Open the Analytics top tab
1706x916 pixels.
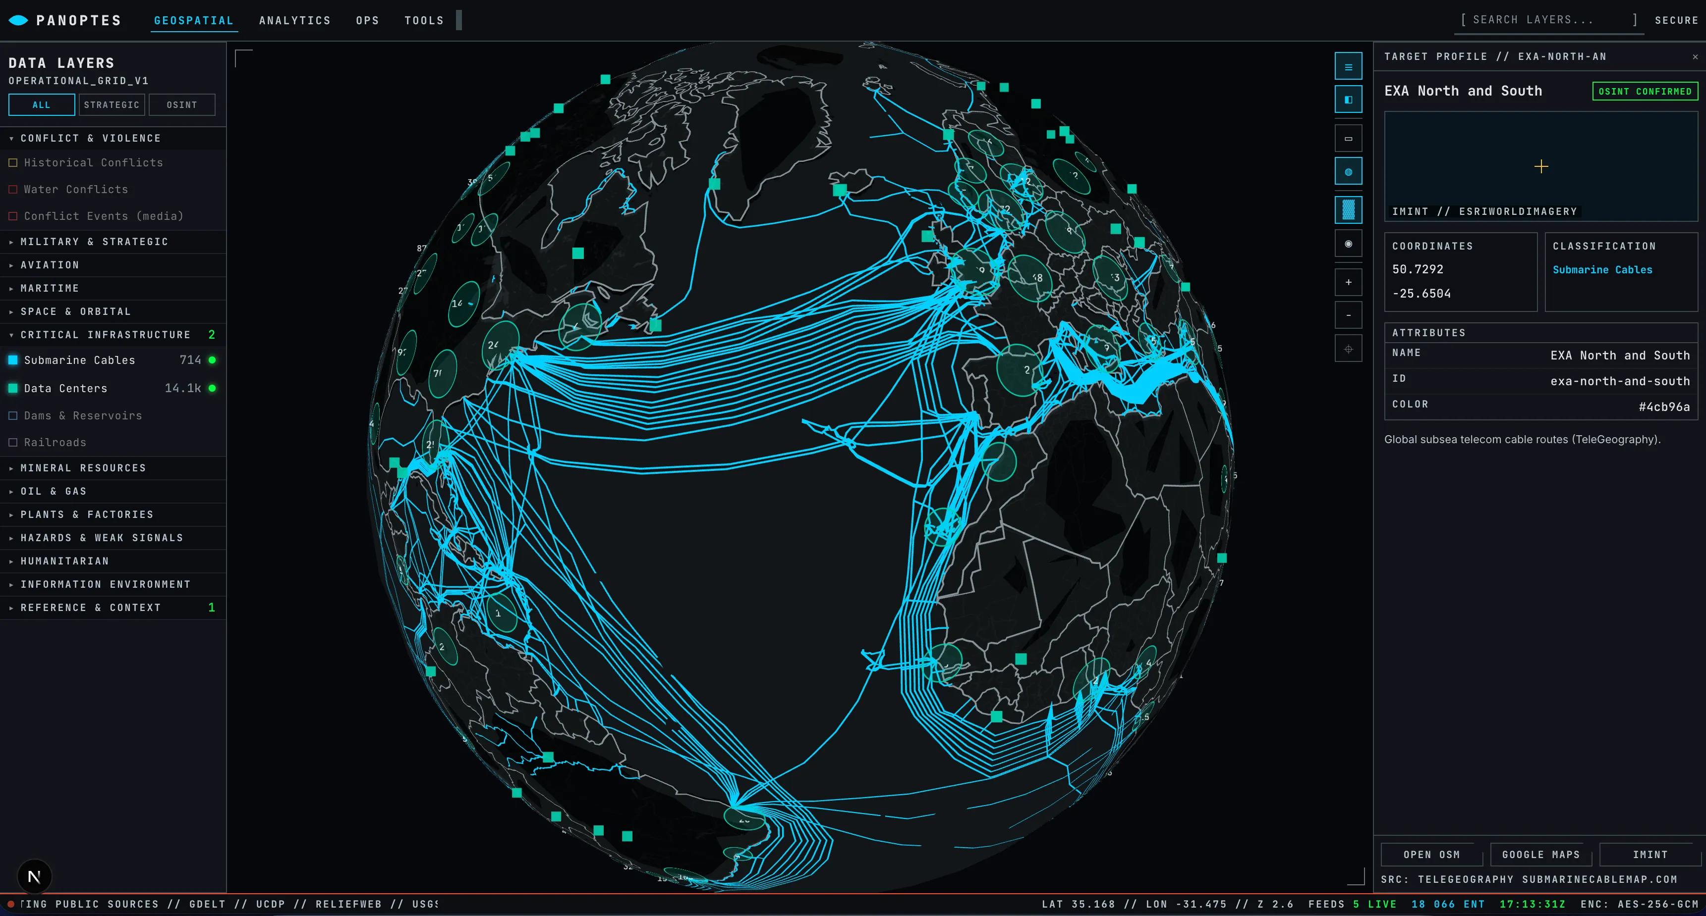point(295,20)
